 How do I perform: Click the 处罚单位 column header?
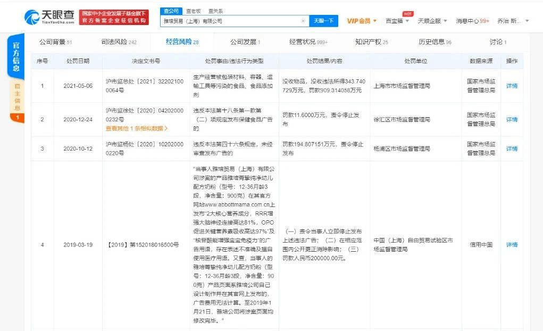click(x=415, y=61)
